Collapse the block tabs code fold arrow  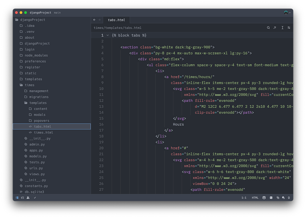[x=107, y=35]
